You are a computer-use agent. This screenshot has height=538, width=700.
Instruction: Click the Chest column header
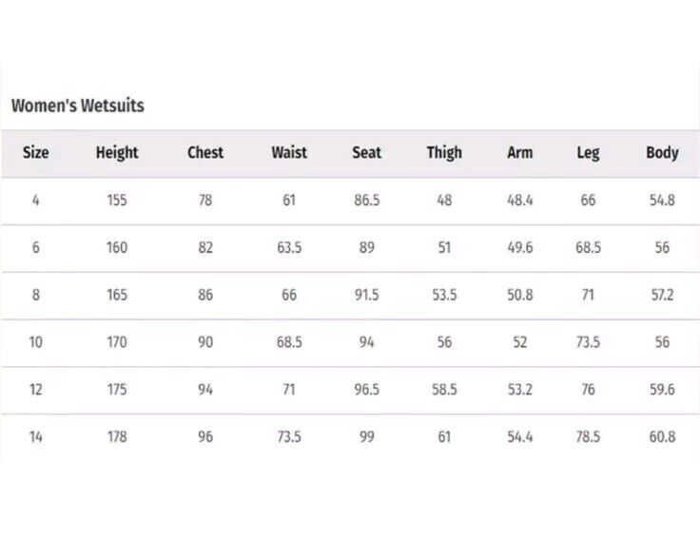point(205,153)
